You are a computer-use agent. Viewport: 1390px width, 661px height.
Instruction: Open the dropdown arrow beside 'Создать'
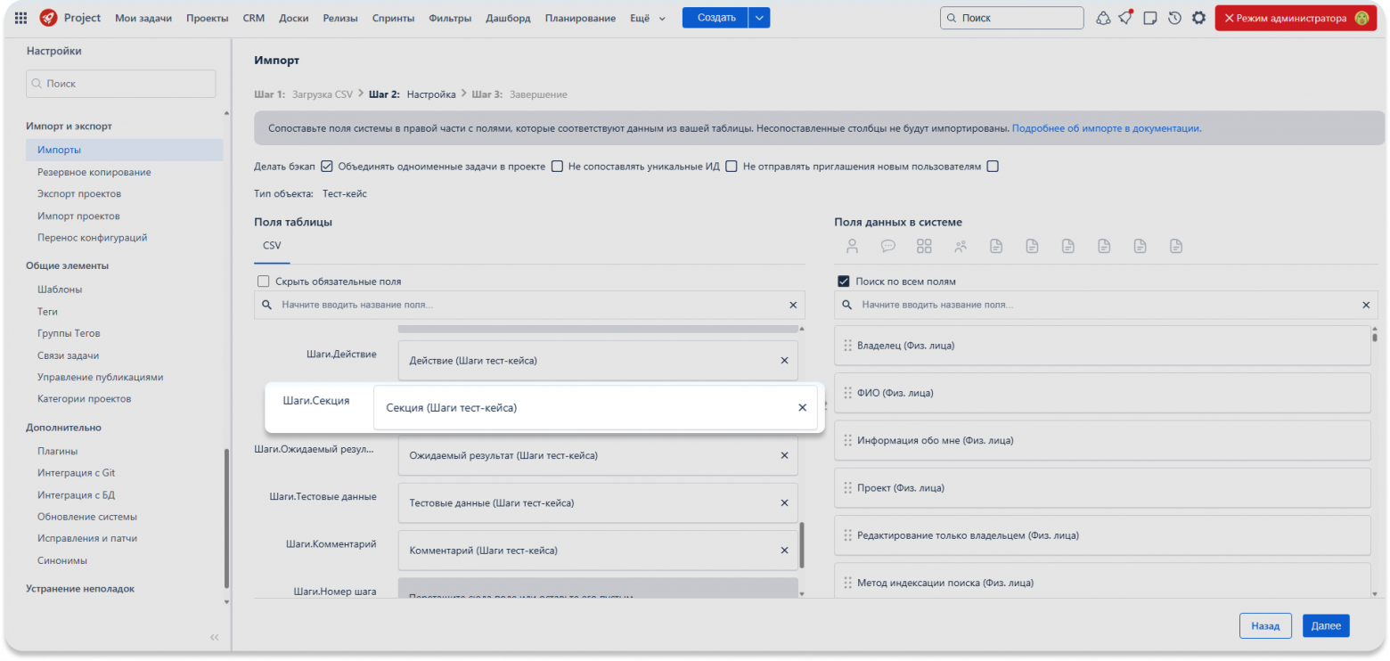[x=758, y=18]
